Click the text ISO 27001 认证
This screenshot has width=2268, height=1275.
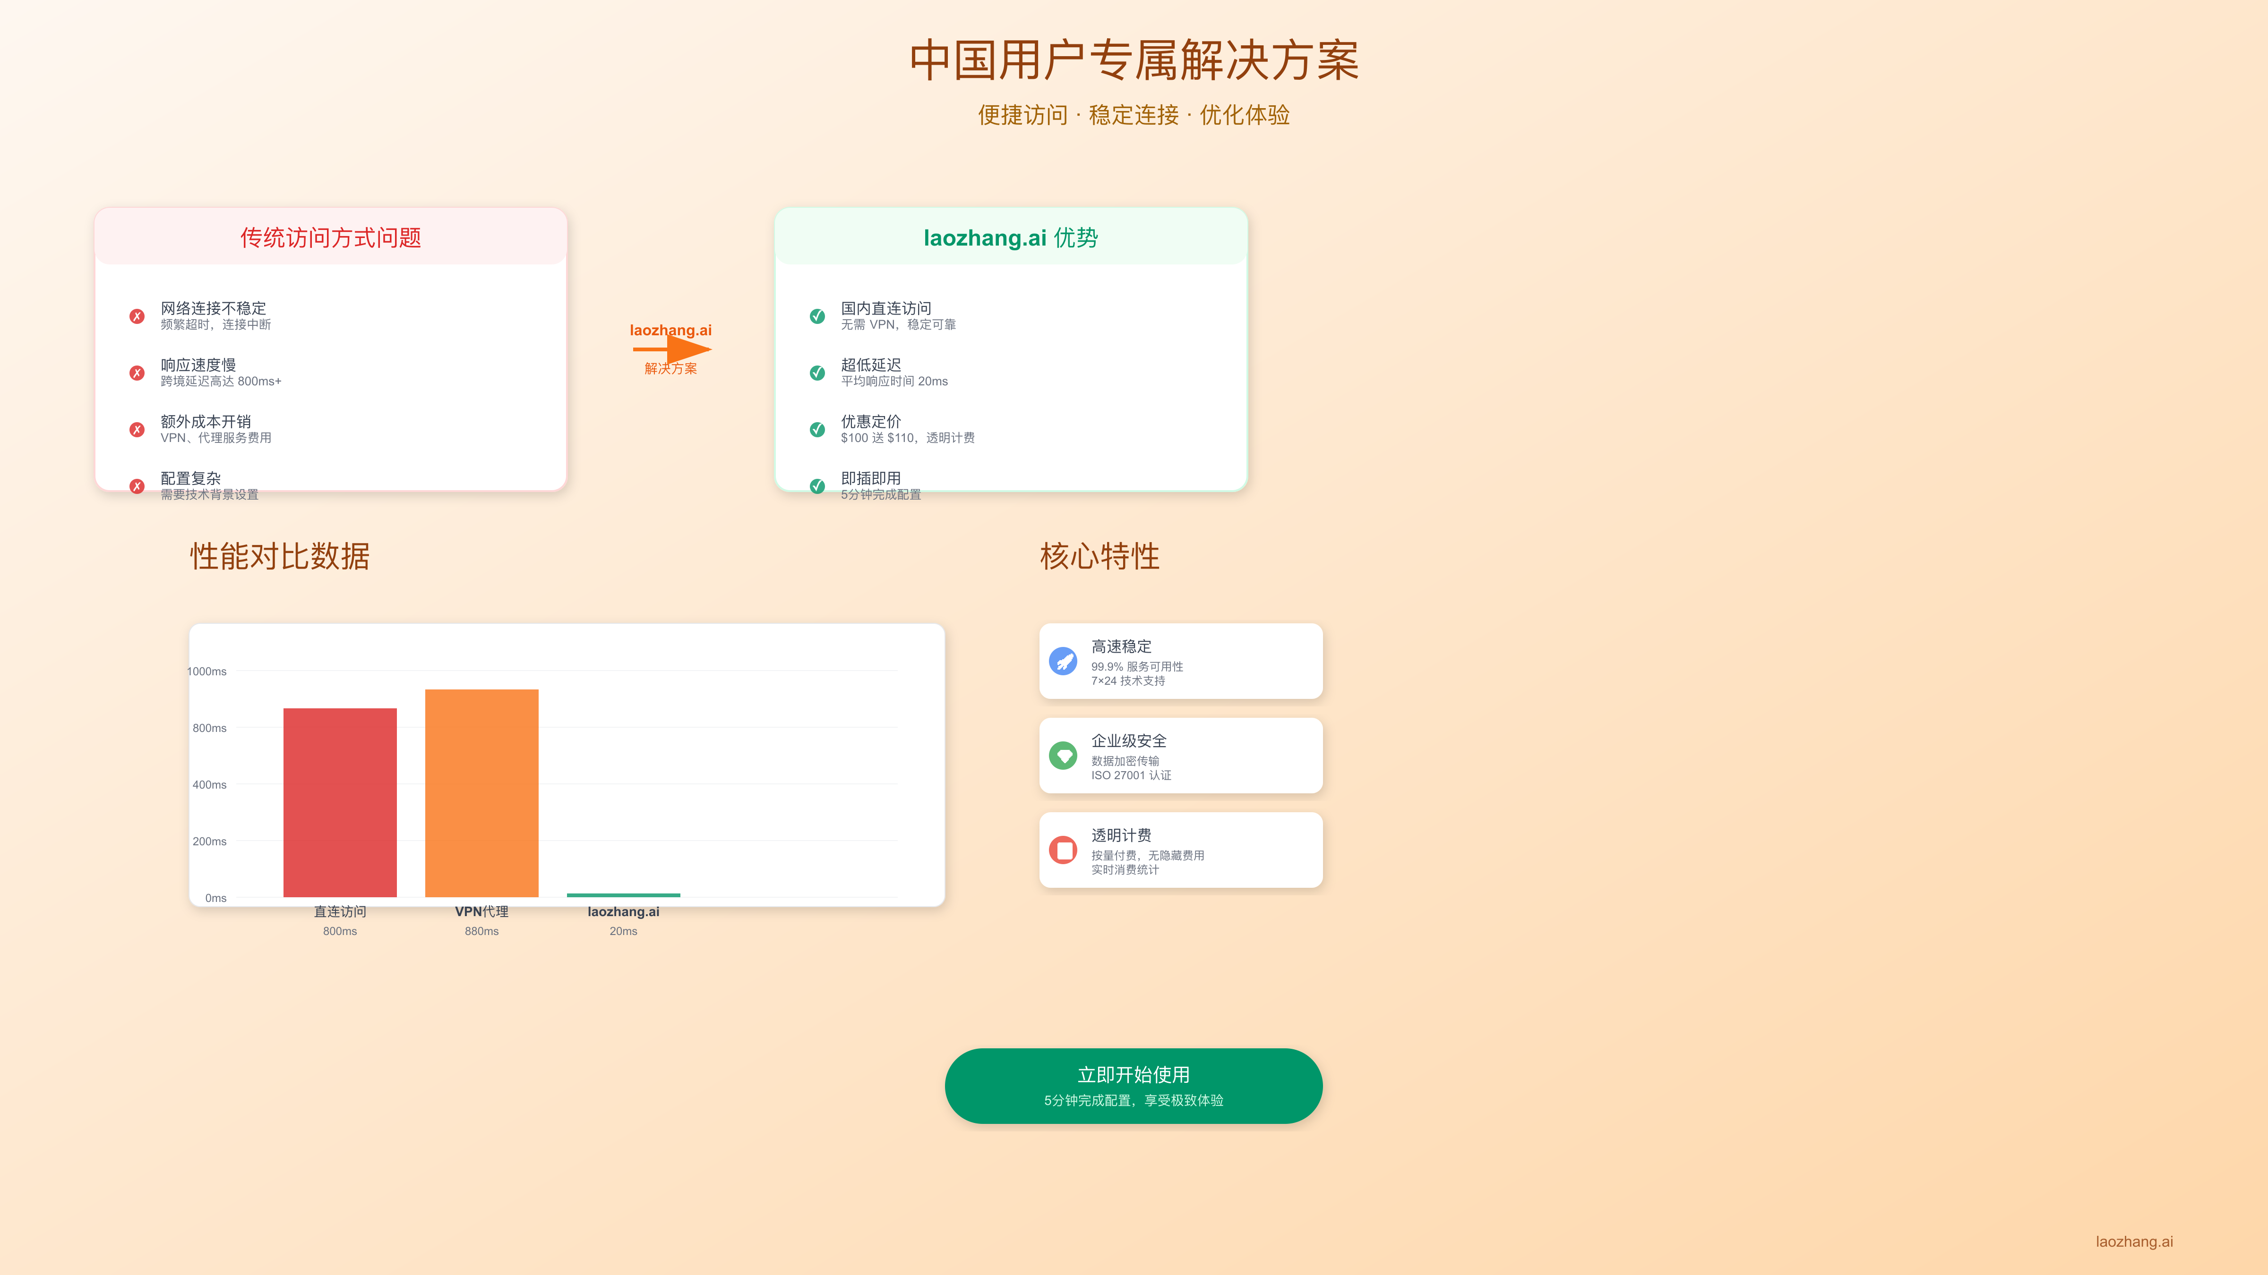click(1131, 775)
